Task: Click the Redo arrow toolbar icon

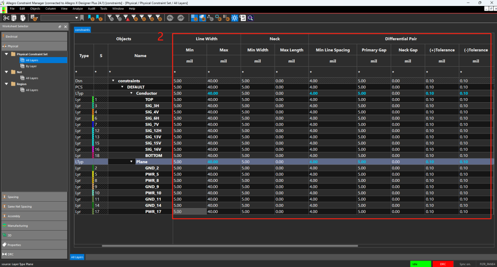Action: (181, 18)
